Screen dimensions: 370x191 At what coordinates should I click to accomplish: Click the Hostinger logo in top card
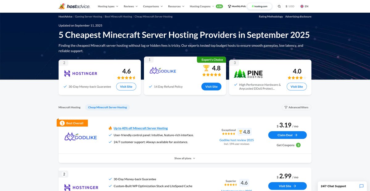click(80, 73)
